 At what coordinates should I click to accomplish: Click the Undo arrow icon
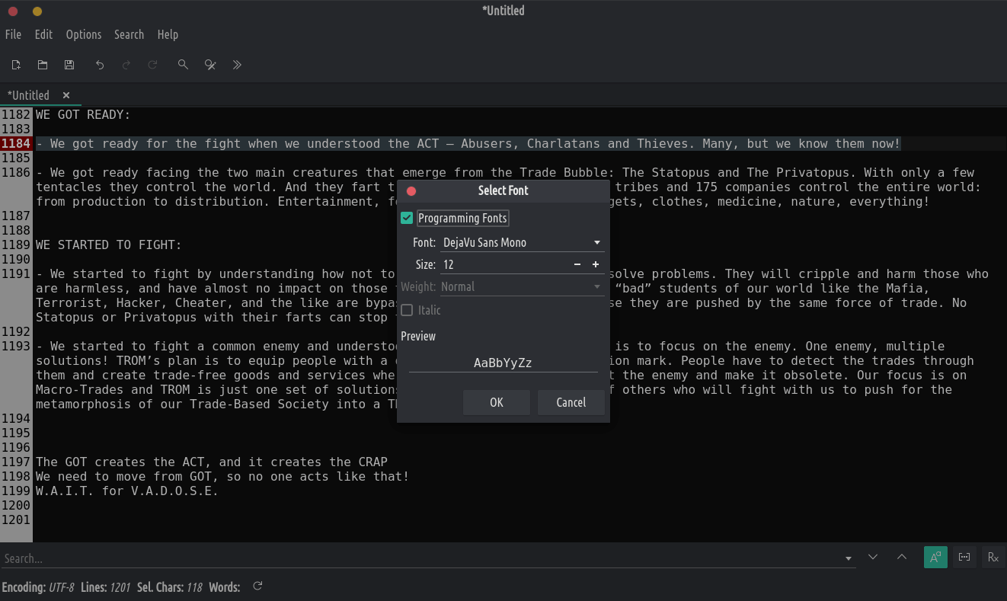click(x=99, y=65)
